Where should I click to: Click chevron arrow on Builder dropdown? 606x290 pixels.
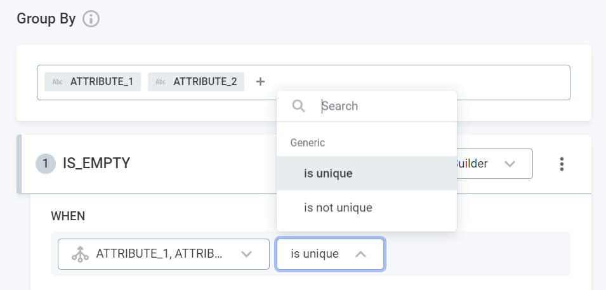coord(510,164)
